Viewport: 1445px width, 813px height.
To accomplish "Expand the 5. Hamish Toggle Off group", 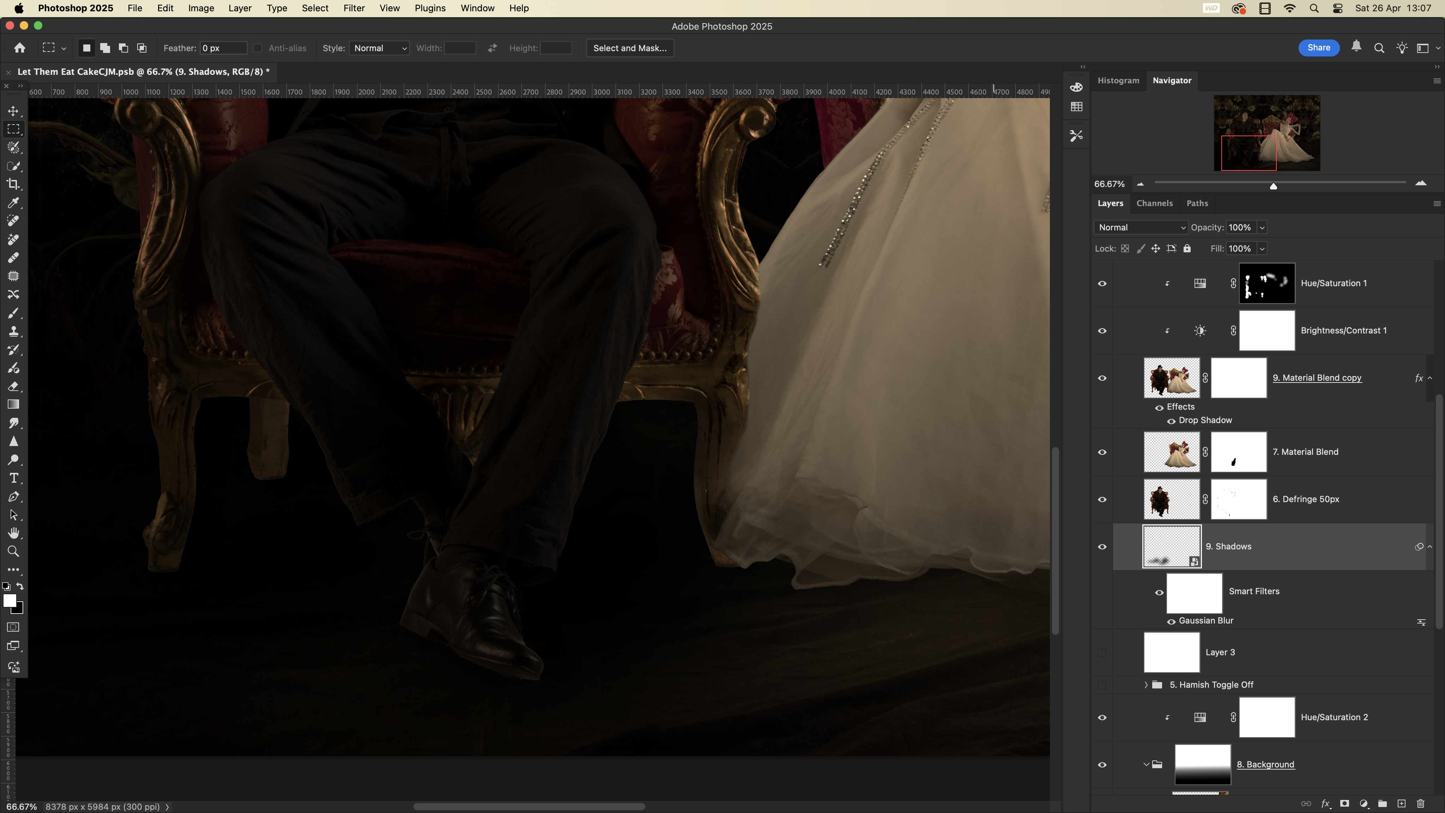I will (1145, 685).
